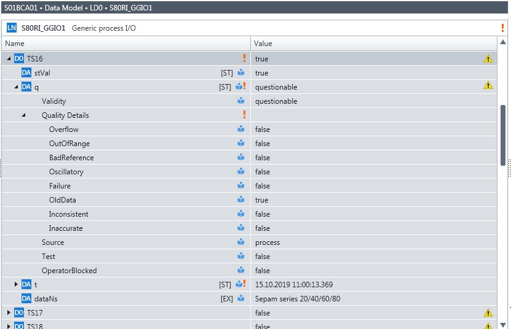Screen dimensions: 511x329
Task: Click the scroll up arrow
Action: pyautogui.click(x=503, y=42)
